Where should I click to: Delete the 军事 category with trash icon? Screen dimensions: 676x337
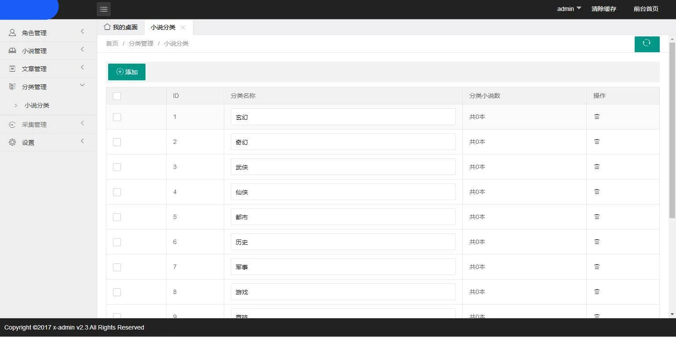[597, 266]
